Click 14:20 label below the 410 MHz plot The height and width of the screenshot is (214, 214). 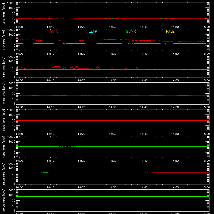[x=82, y=54]
